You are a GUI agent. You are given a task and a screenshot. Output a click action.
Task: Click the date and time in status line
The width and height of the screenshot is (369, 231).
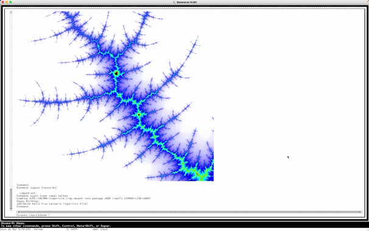[x=16, y=229]
